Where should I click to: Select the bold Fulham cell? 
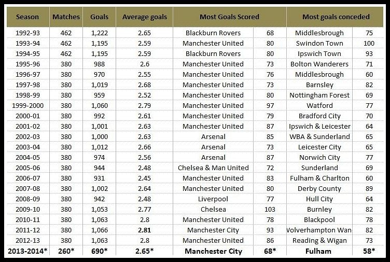(x=318, y=251)
